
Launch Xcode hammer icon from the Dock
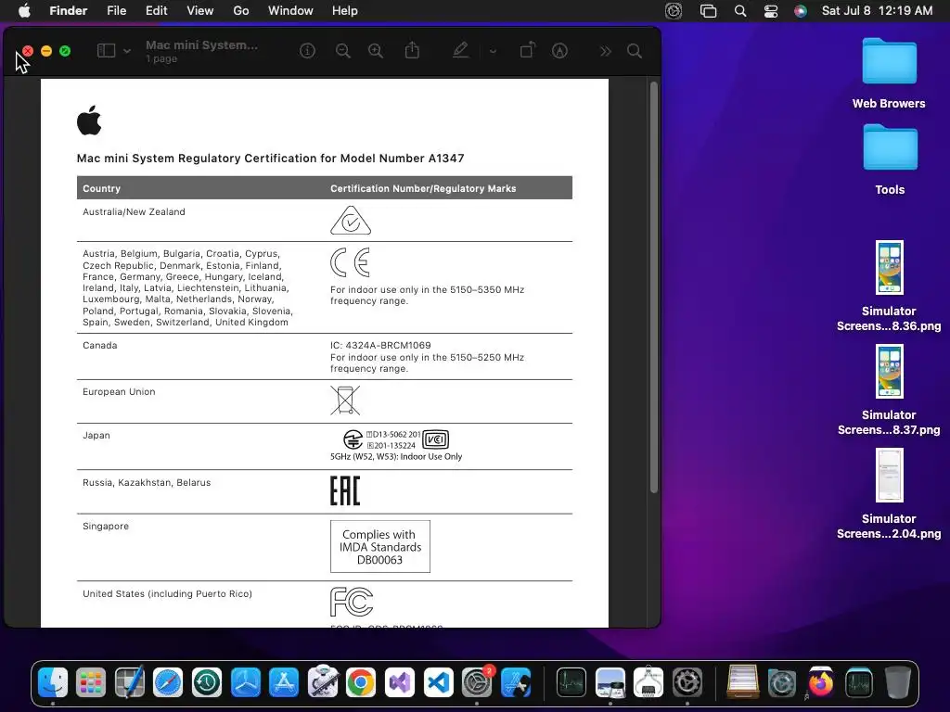516,682
